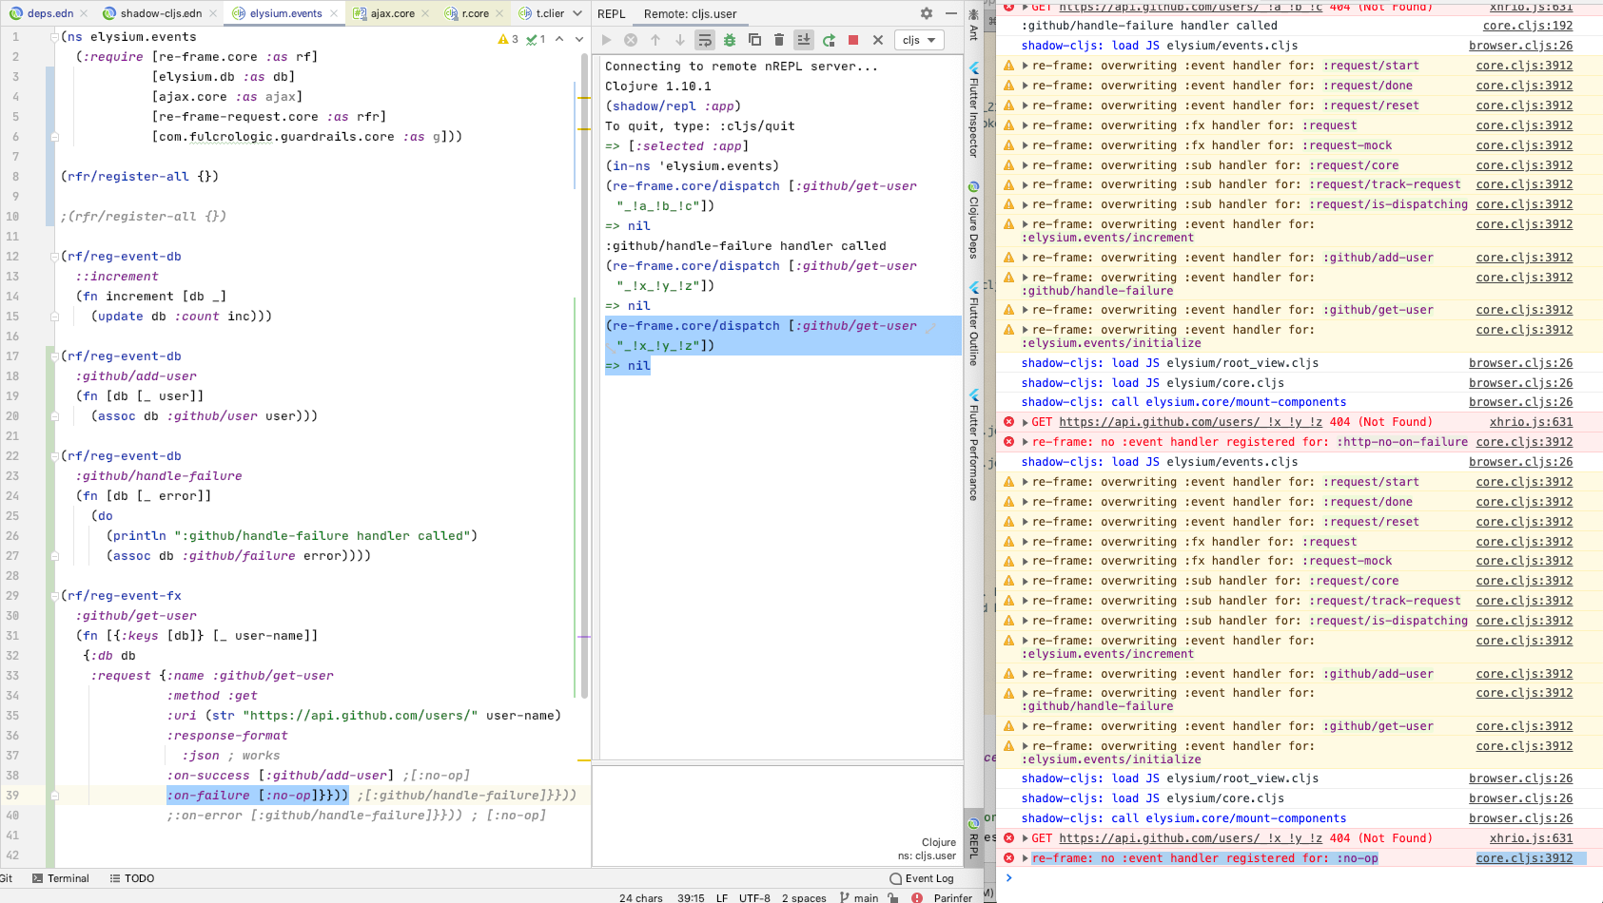This screenshot has height=903, width=1603.
Task: Toggle scroll-to-end button in REPL toolbar
Action: [804, 40]
